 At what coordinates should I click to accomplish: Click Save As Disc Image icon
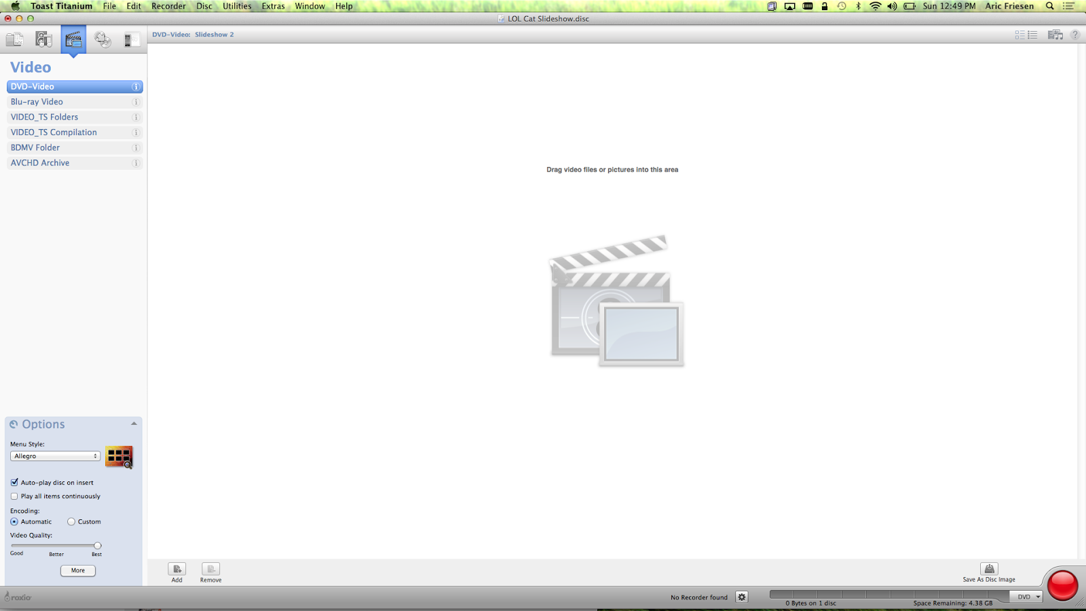989,569
